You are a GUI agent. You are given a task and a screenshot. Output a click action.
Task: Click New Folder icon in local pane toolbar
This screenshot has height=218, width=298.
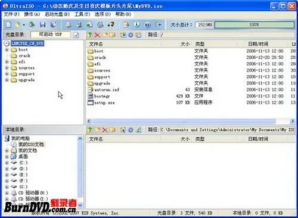97,130
